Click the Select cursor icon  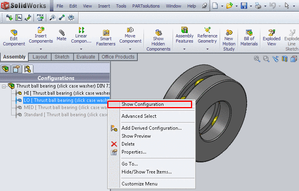click(287, 6)
